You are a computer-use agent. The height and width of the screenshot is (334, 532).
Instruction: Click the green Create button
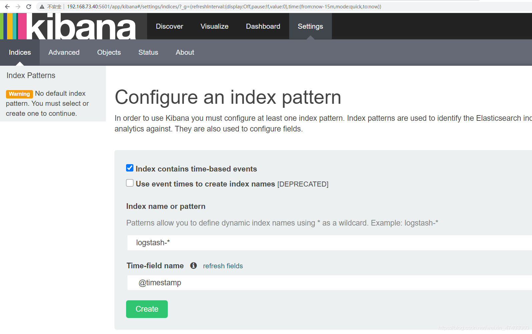coord(147,309)
